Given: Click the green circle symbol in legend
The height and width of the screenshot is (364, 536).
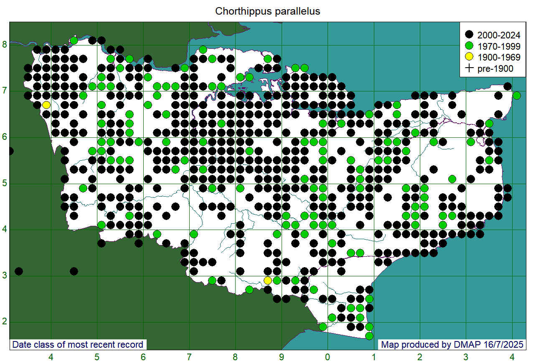Looking at the screenshot, I should (x=469, y=46).
